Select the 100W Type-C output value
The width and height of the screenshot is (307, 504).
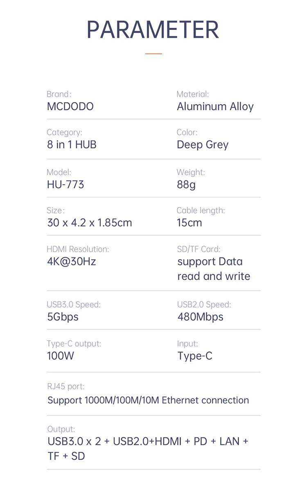click(x=61, y=356)
